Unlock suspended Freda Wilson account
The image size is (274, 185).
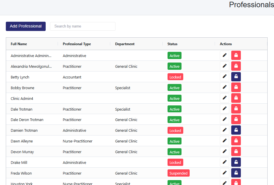236,173
